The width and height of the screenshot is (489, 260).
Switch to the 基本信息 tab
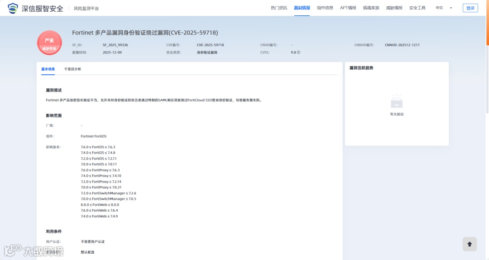point(48,69)
